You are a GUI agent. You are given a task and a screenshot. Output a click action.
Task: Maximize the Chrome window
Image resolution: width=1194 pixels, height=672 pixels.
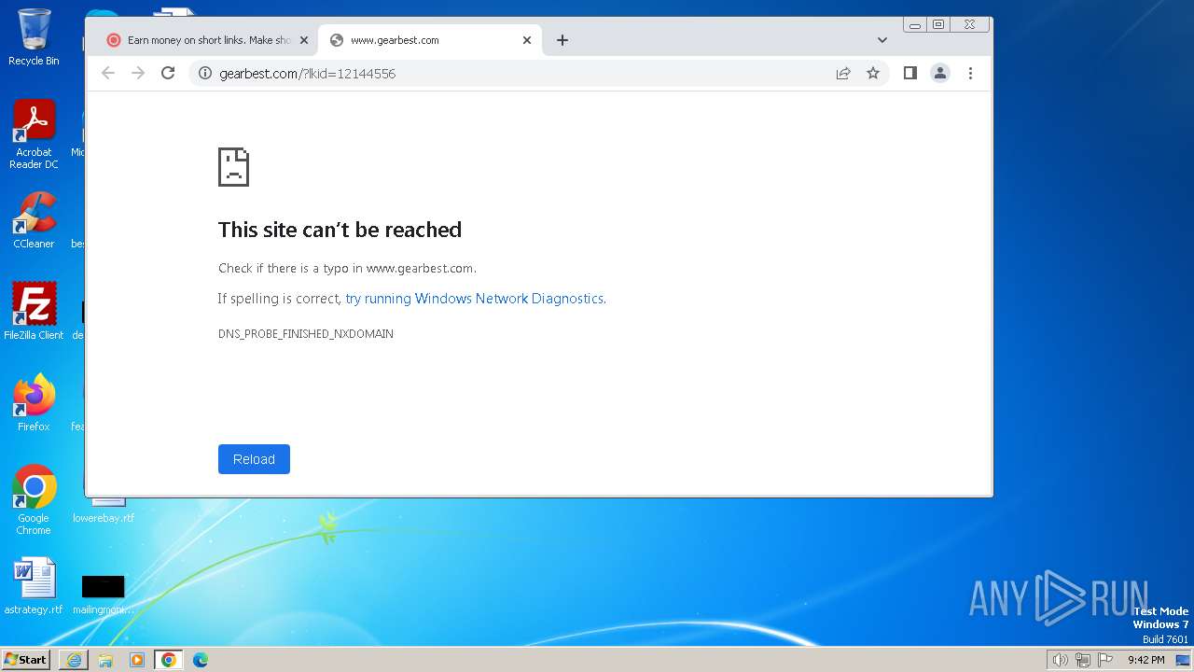938,25
